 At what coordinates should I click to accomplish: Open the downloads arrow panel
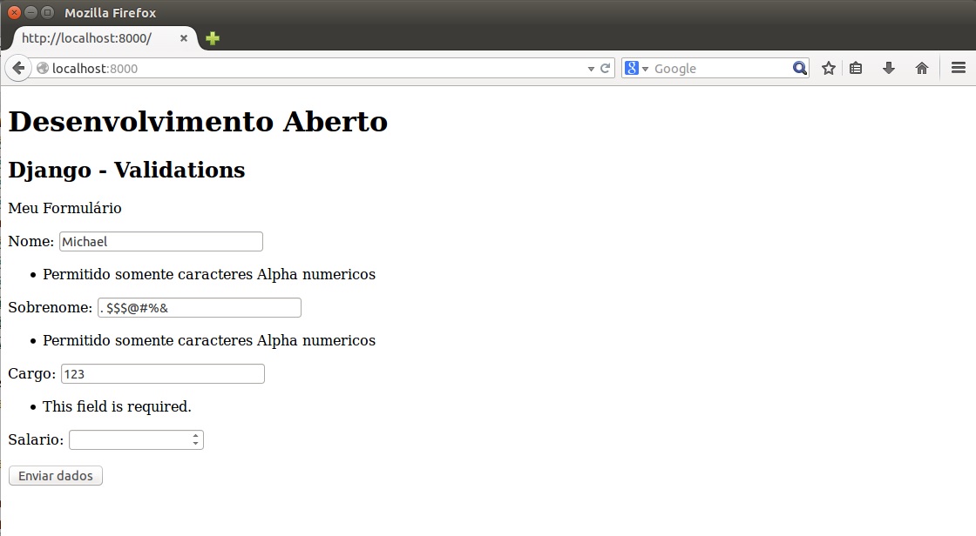click(889, 68)
